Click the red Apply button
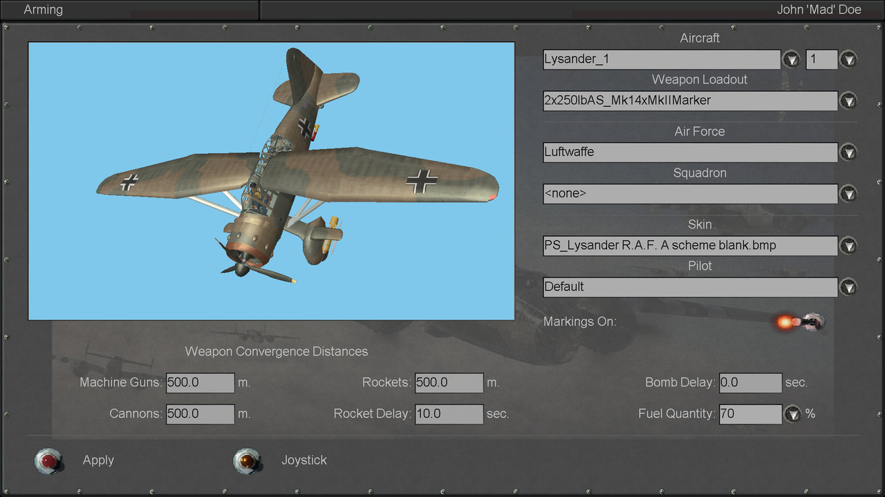885x497 pixels. tap(49, 460)
